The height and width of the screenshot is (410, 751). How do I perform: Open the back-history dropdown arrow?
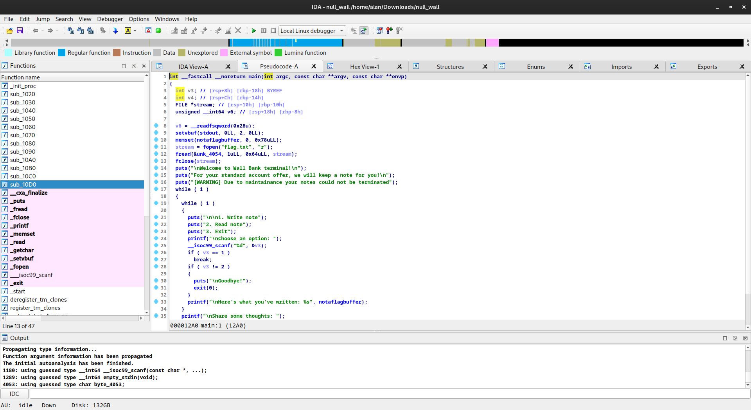(x=42, y=31)
